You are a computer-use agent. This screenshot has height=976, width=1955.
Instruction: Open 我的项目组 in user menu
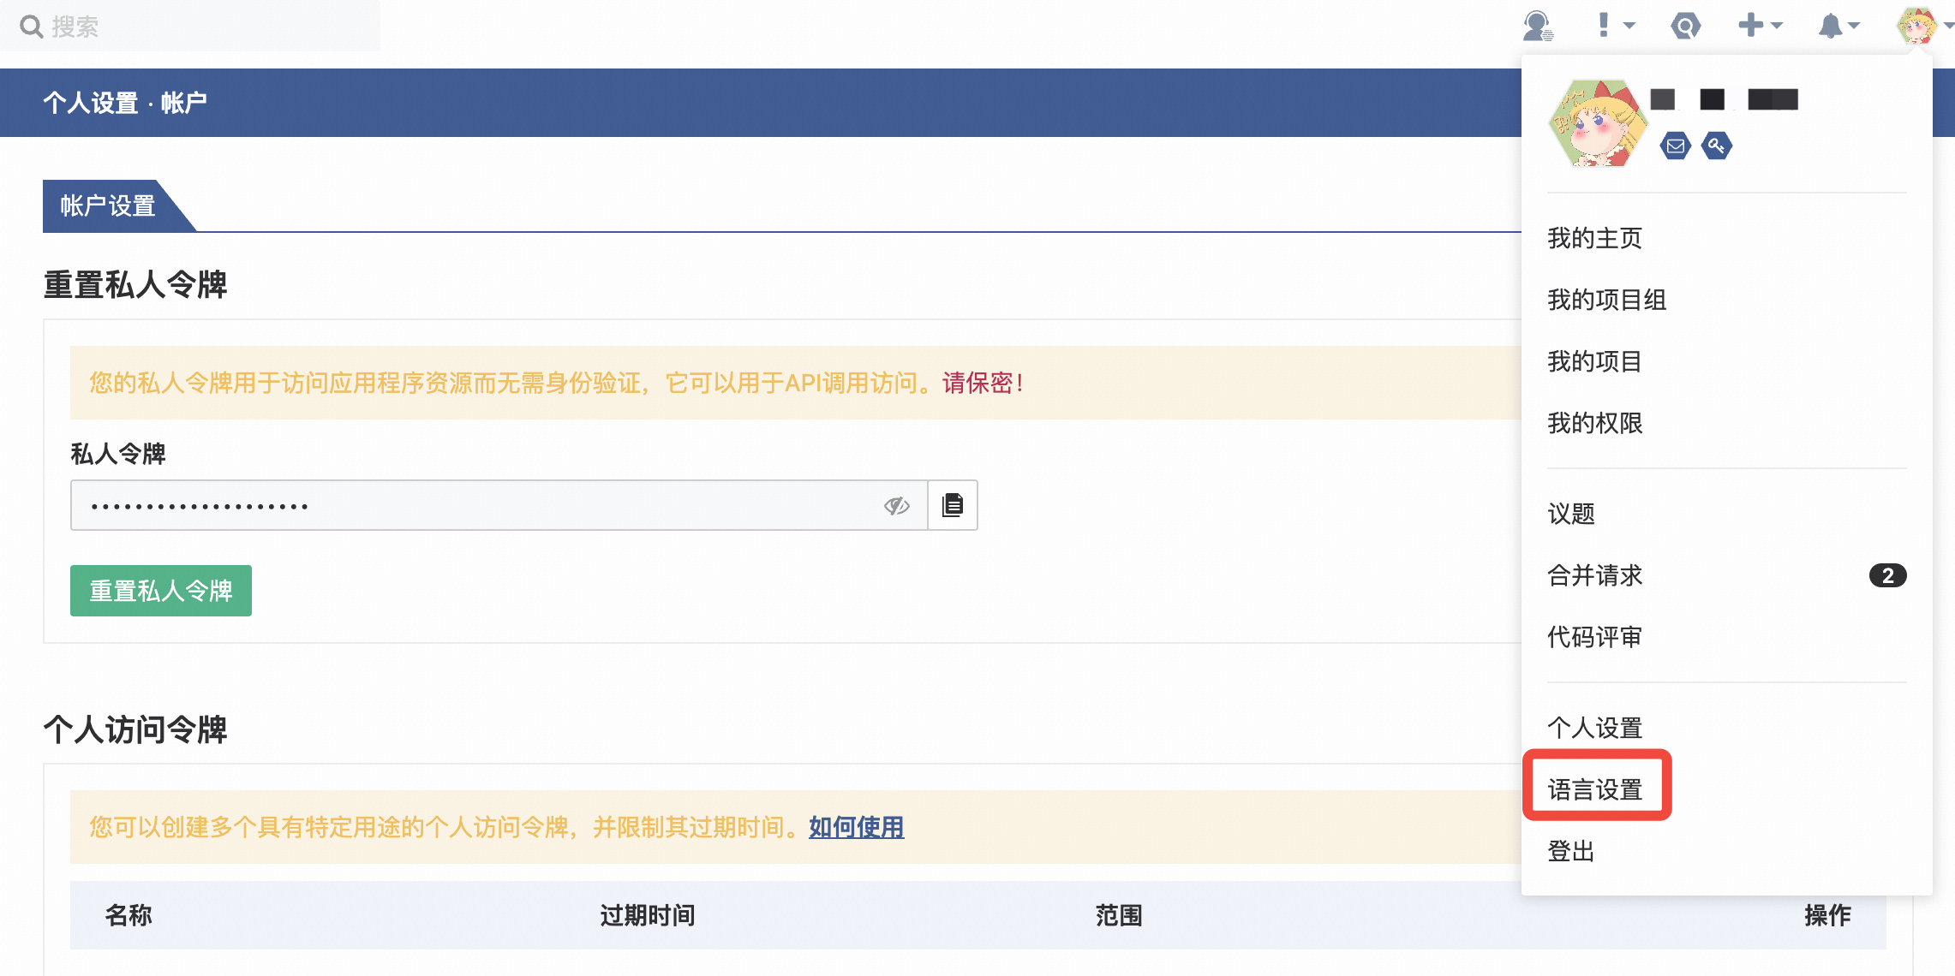[1607, 300]
